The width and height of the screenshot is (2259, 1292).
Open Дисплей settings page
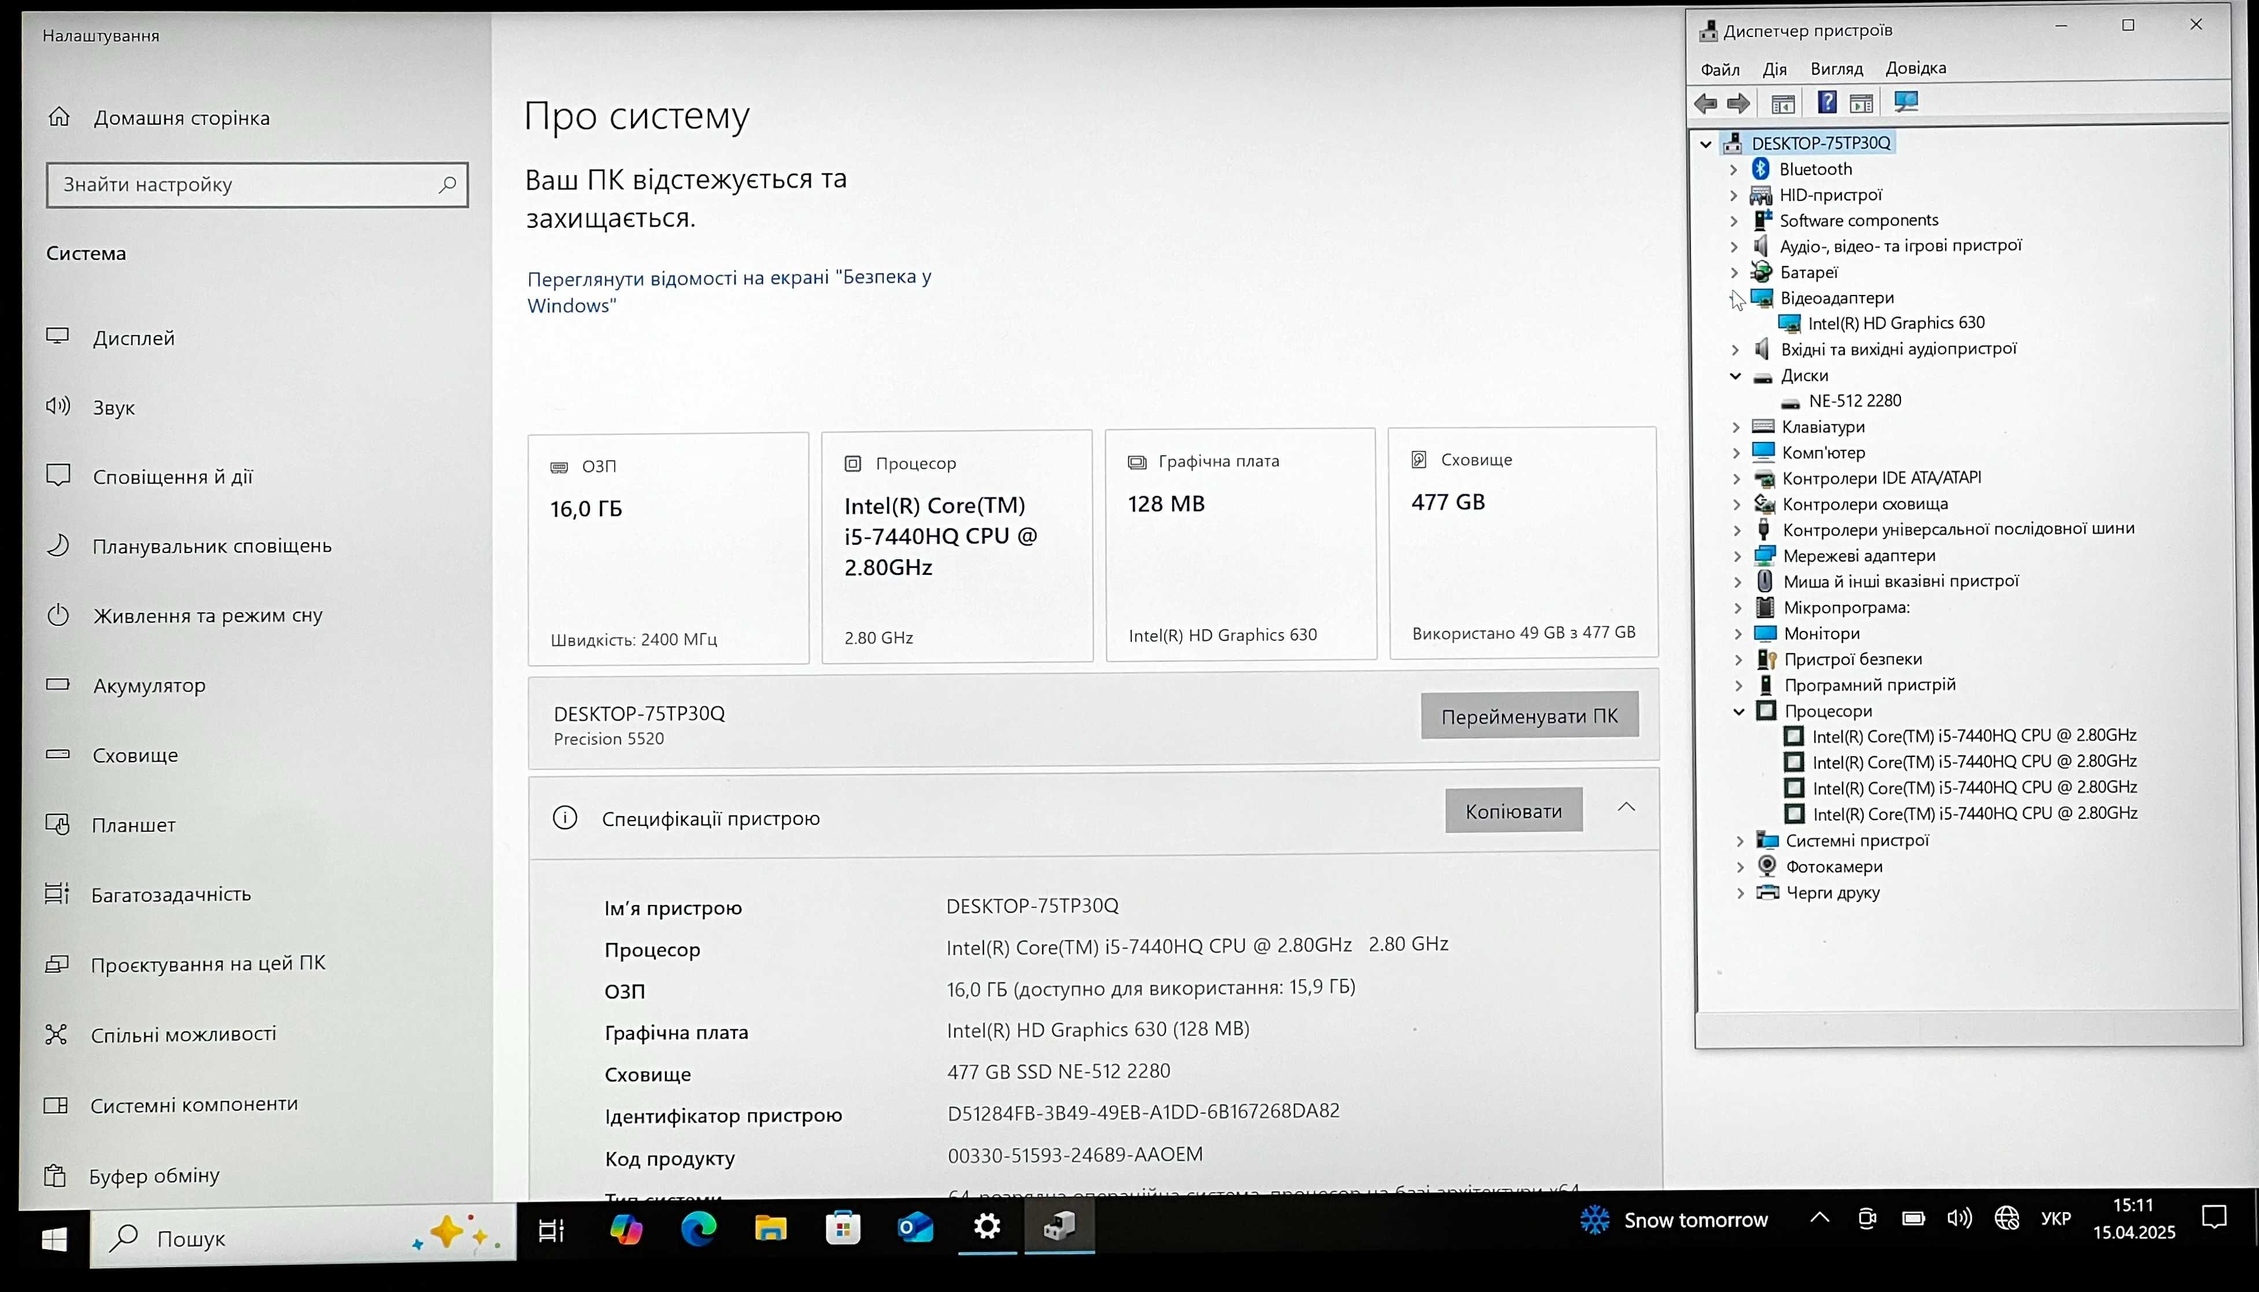[x=133, y=338]
